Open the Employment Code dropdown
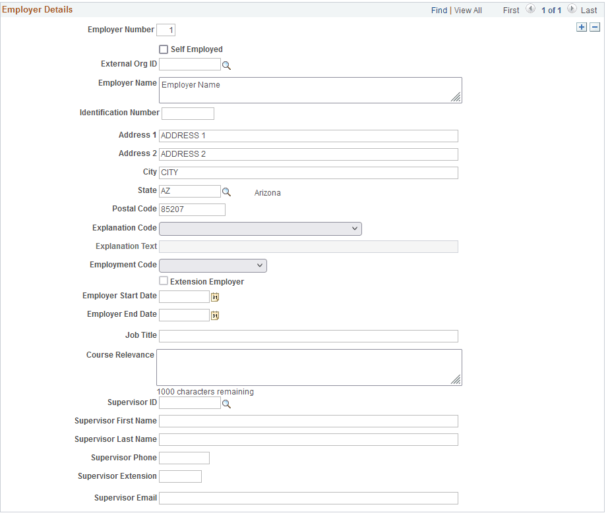This screenshot has height=515, width=610. (212, 265)
